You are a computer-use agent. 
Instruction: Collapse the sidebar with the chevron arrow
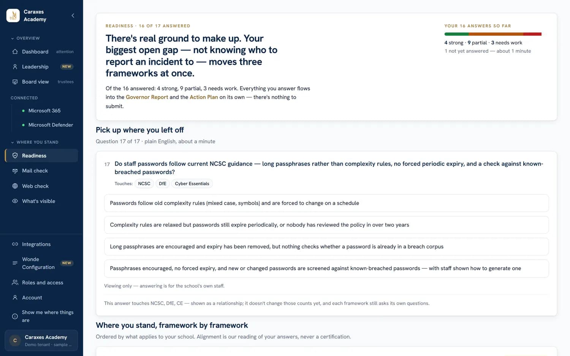point(73,16)
